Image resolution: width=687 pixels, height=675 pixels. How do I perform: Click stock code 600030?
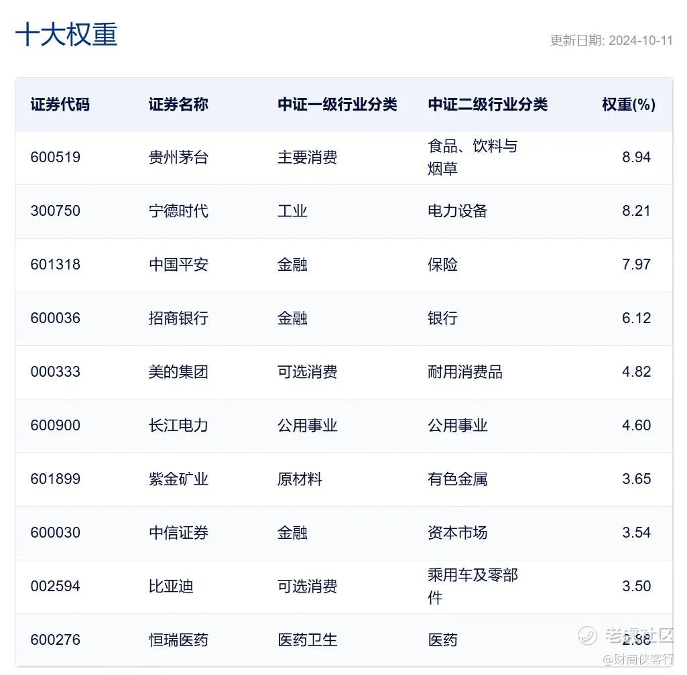pos(56,532)
